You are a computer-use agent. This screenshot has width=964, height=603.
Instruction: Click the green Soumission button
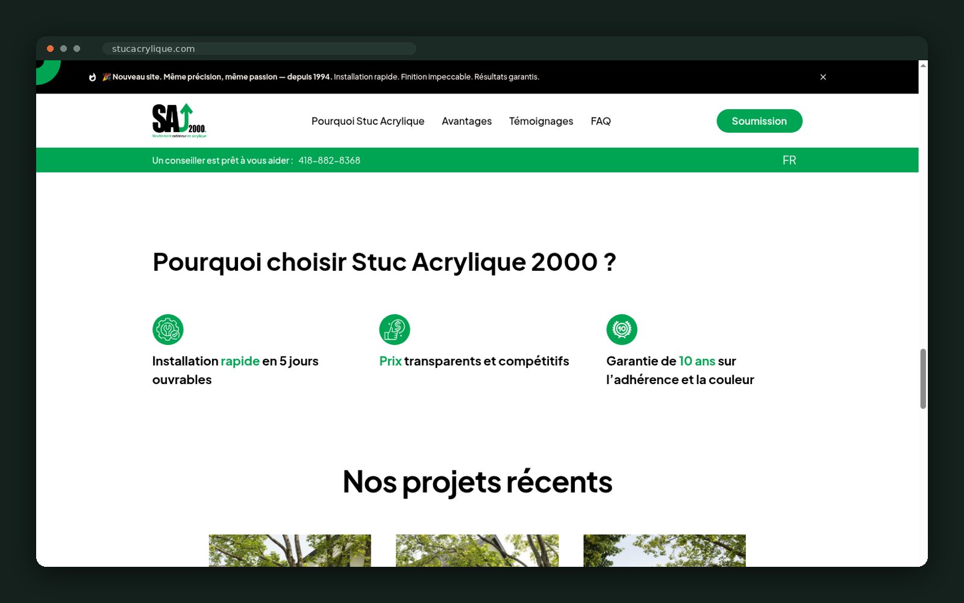pos(759,121)
